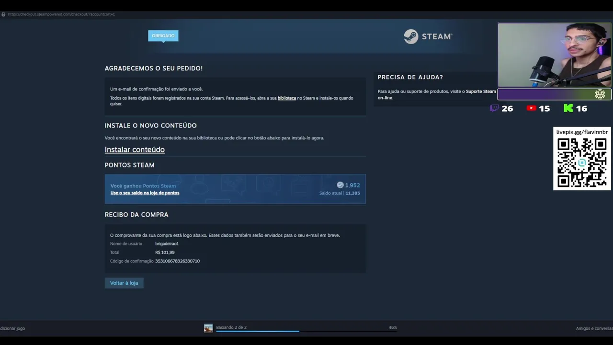Click the livepix QR code
The image size is (613, 345).
(582, 163)
